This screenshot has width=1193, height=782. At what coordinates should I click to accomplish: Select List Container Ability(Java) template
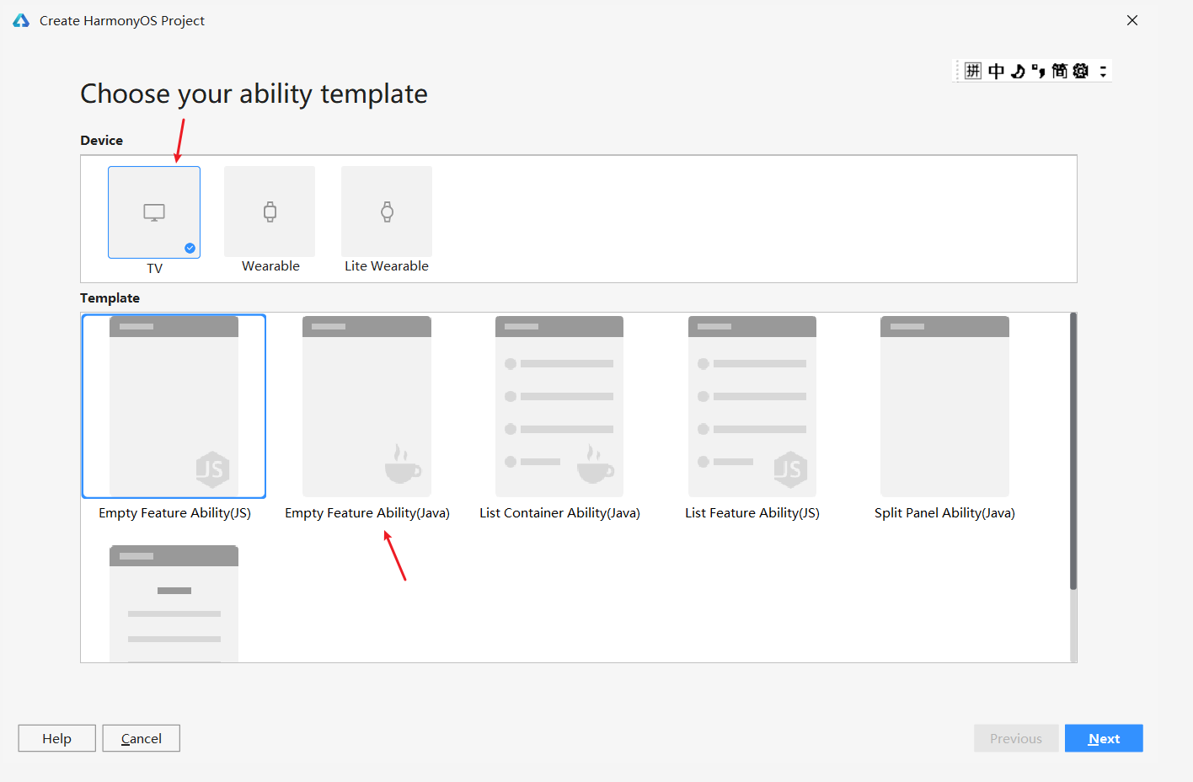coord(559,406)
